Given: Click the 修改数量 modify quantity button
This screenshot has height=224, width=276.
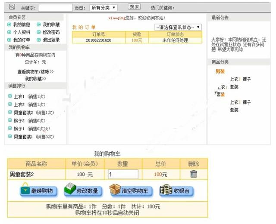Looking at the screenshot, I should click(x=83, y=190).
